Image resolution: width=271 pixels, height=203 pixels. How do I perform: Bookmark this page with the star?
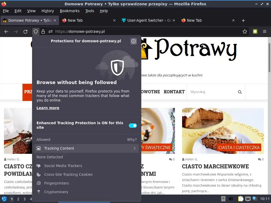click(245, 31)
